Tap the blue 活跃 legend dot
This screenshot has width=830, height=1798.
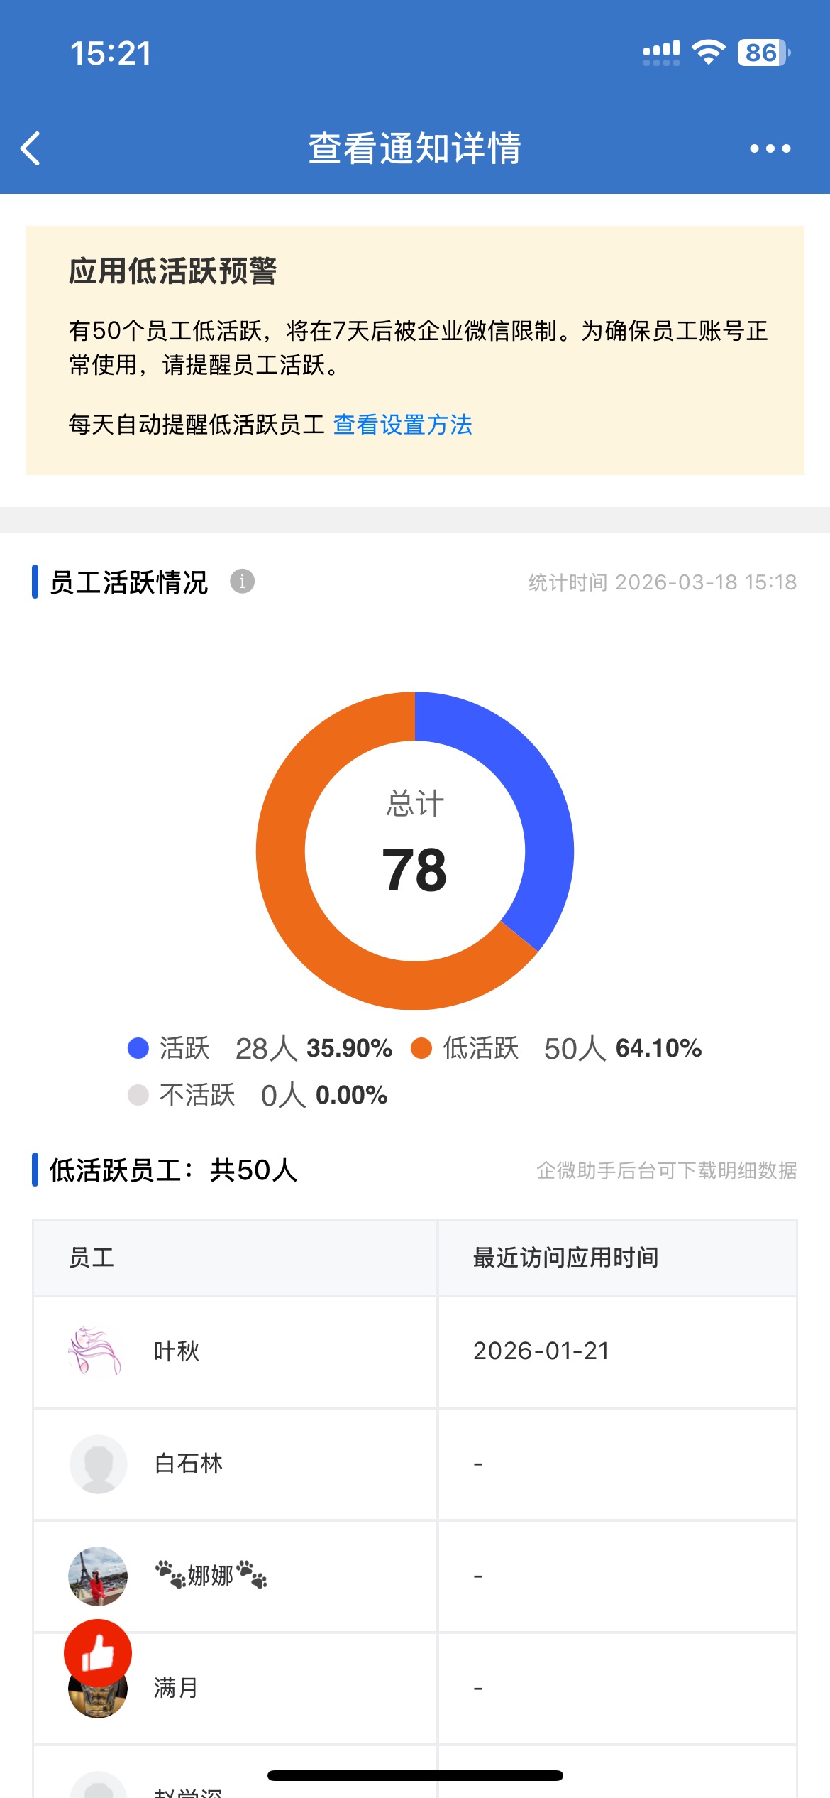coord(138,1048)
